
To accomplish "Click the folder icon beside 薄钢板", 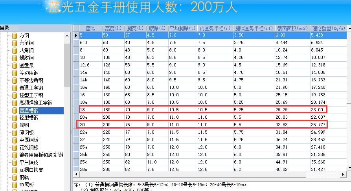I will [15, 132].
